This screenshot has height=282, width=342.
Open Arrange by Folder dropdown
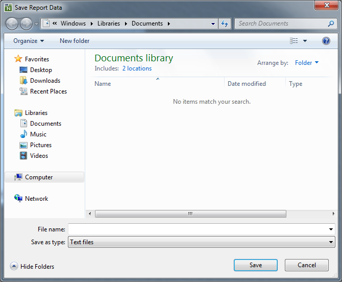click(x=306, y=63)
